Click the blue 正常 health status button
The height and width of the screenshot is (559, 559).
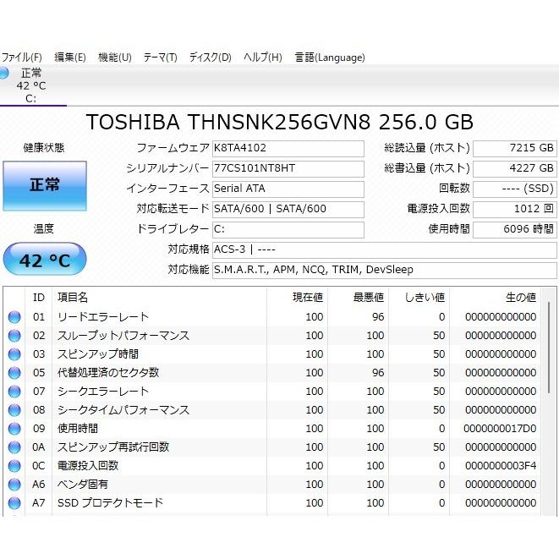(x=45, y=186)
